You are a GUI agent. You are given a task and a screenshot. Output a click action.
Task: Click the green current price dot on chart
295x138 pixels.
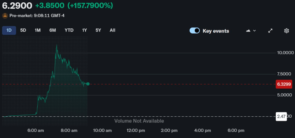tap(88, 84)
